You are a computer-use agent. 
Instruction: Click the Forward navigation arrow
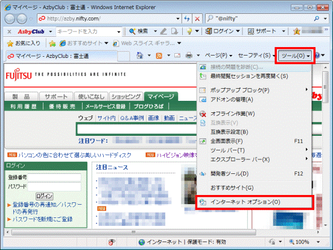(x=22, y=19)
